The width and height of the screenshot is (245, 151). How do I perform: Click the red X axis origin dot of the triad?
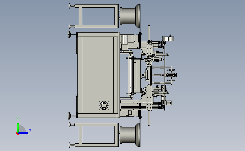(x=18, y=133)
